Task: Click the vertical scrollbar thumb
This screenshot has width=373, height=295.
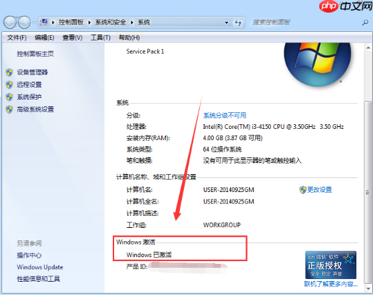Action: click(368, 192)
